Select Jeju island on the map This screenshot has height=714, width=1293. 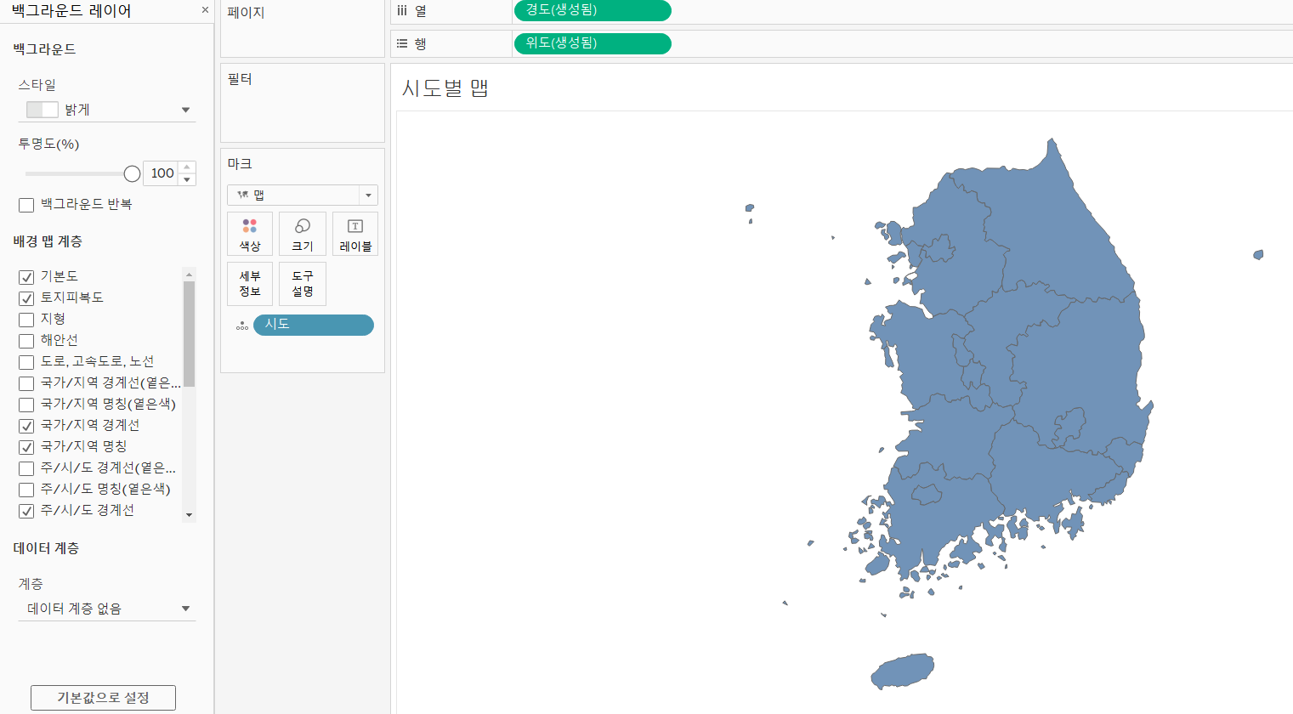[903, 671]
